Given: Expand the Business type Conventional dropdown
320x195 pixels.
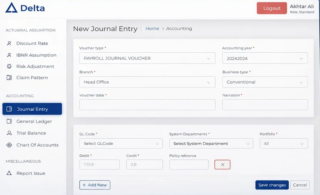Looking at the screenshot, I should point(265,82).
